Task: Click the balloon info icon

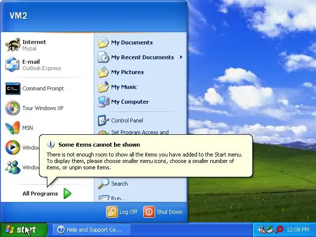Action: pyautogui.click(x=50, y=145)
